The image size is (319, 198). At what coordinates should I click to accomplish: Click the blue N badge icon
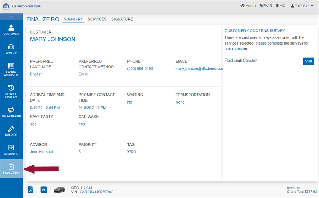(44, 190)
